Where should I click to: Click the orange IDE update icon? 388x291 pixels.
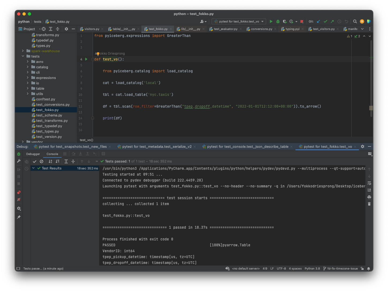[362, 21]
